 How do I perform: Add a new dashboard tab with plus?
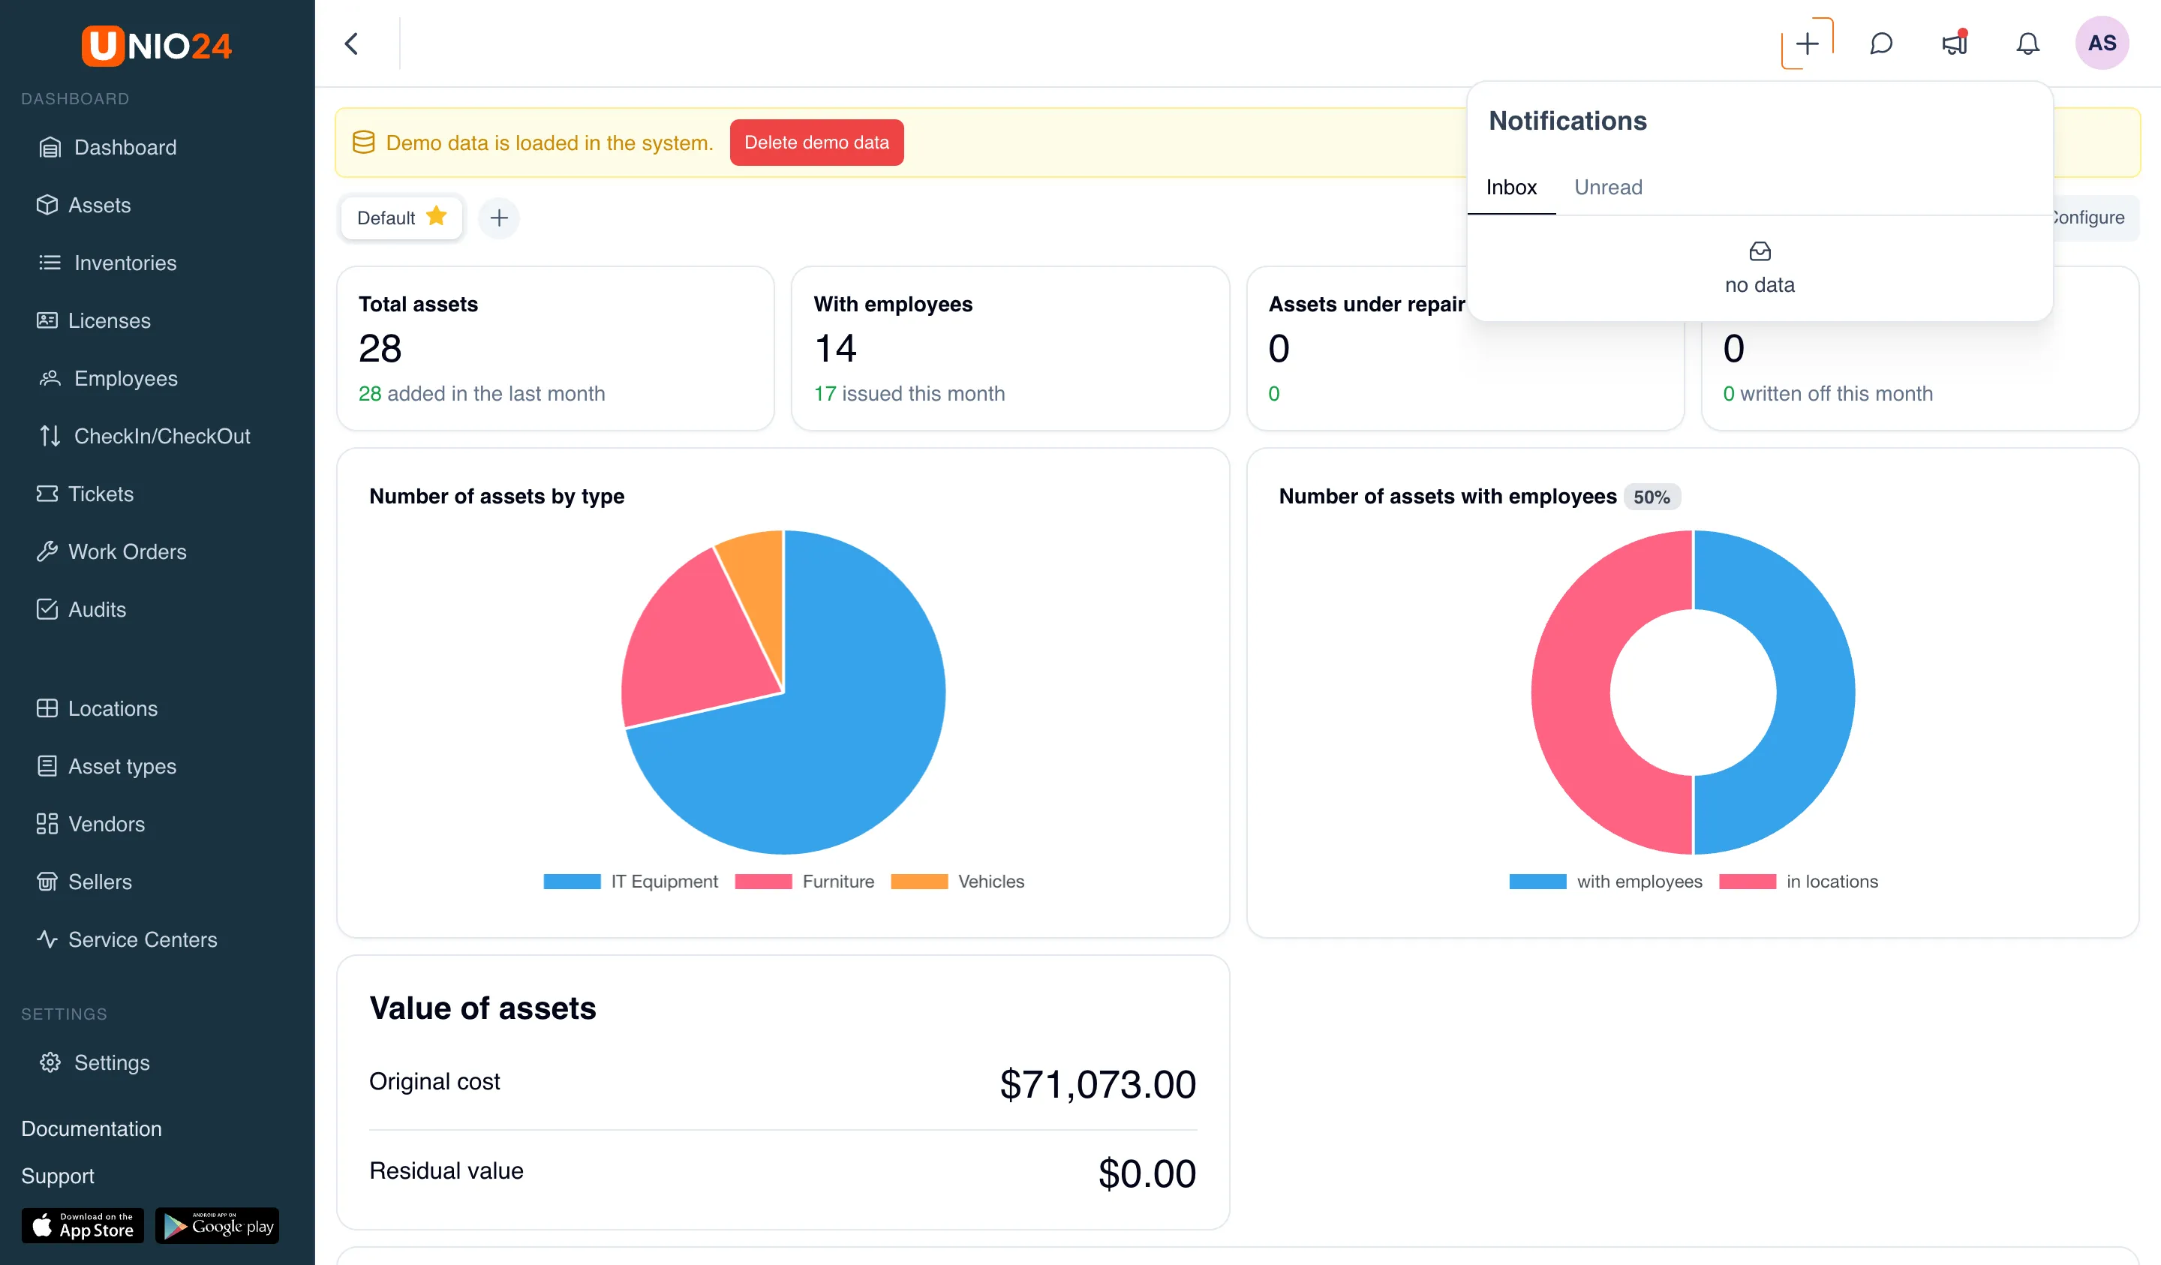pos(499,218)
